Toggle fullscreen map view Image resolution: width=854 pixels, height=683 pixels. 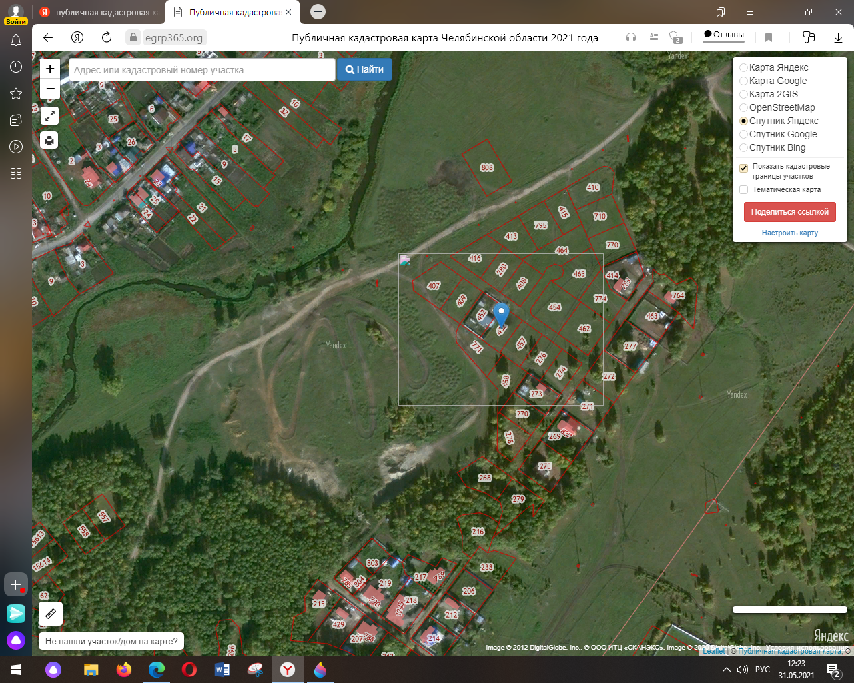pos(50,116)
